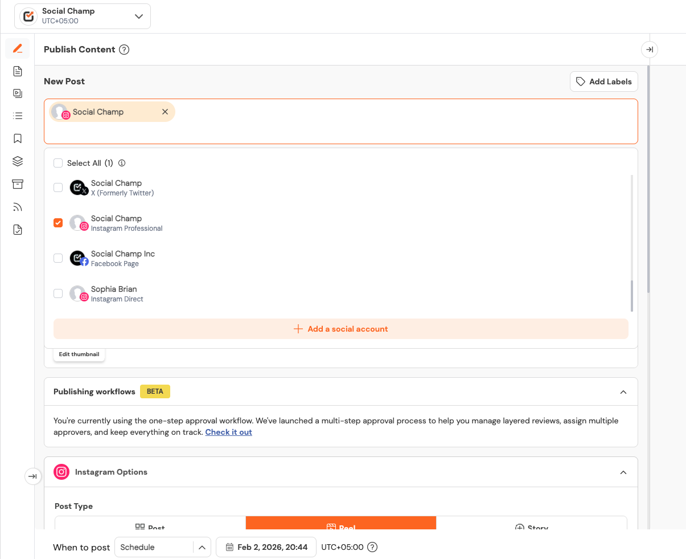Remove Social Champ chip with X icon
686x559 pixels.
[165, 112]
